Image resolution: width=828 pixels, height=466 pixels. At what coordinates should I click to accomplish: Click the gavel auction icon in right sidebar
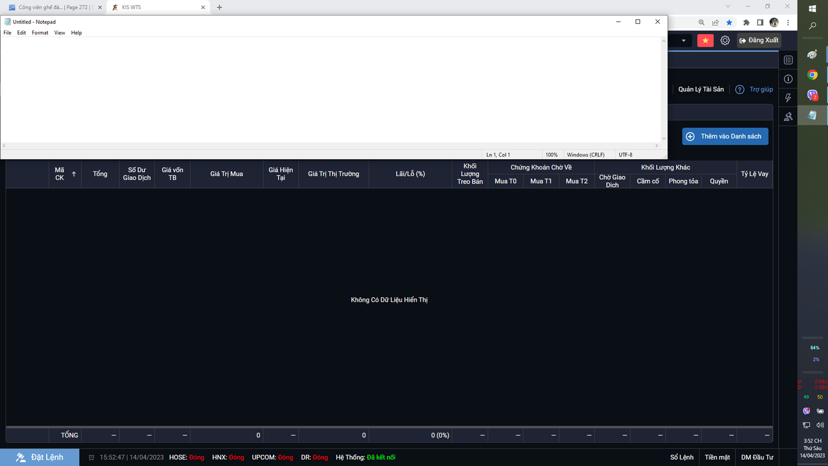point(788,116)
